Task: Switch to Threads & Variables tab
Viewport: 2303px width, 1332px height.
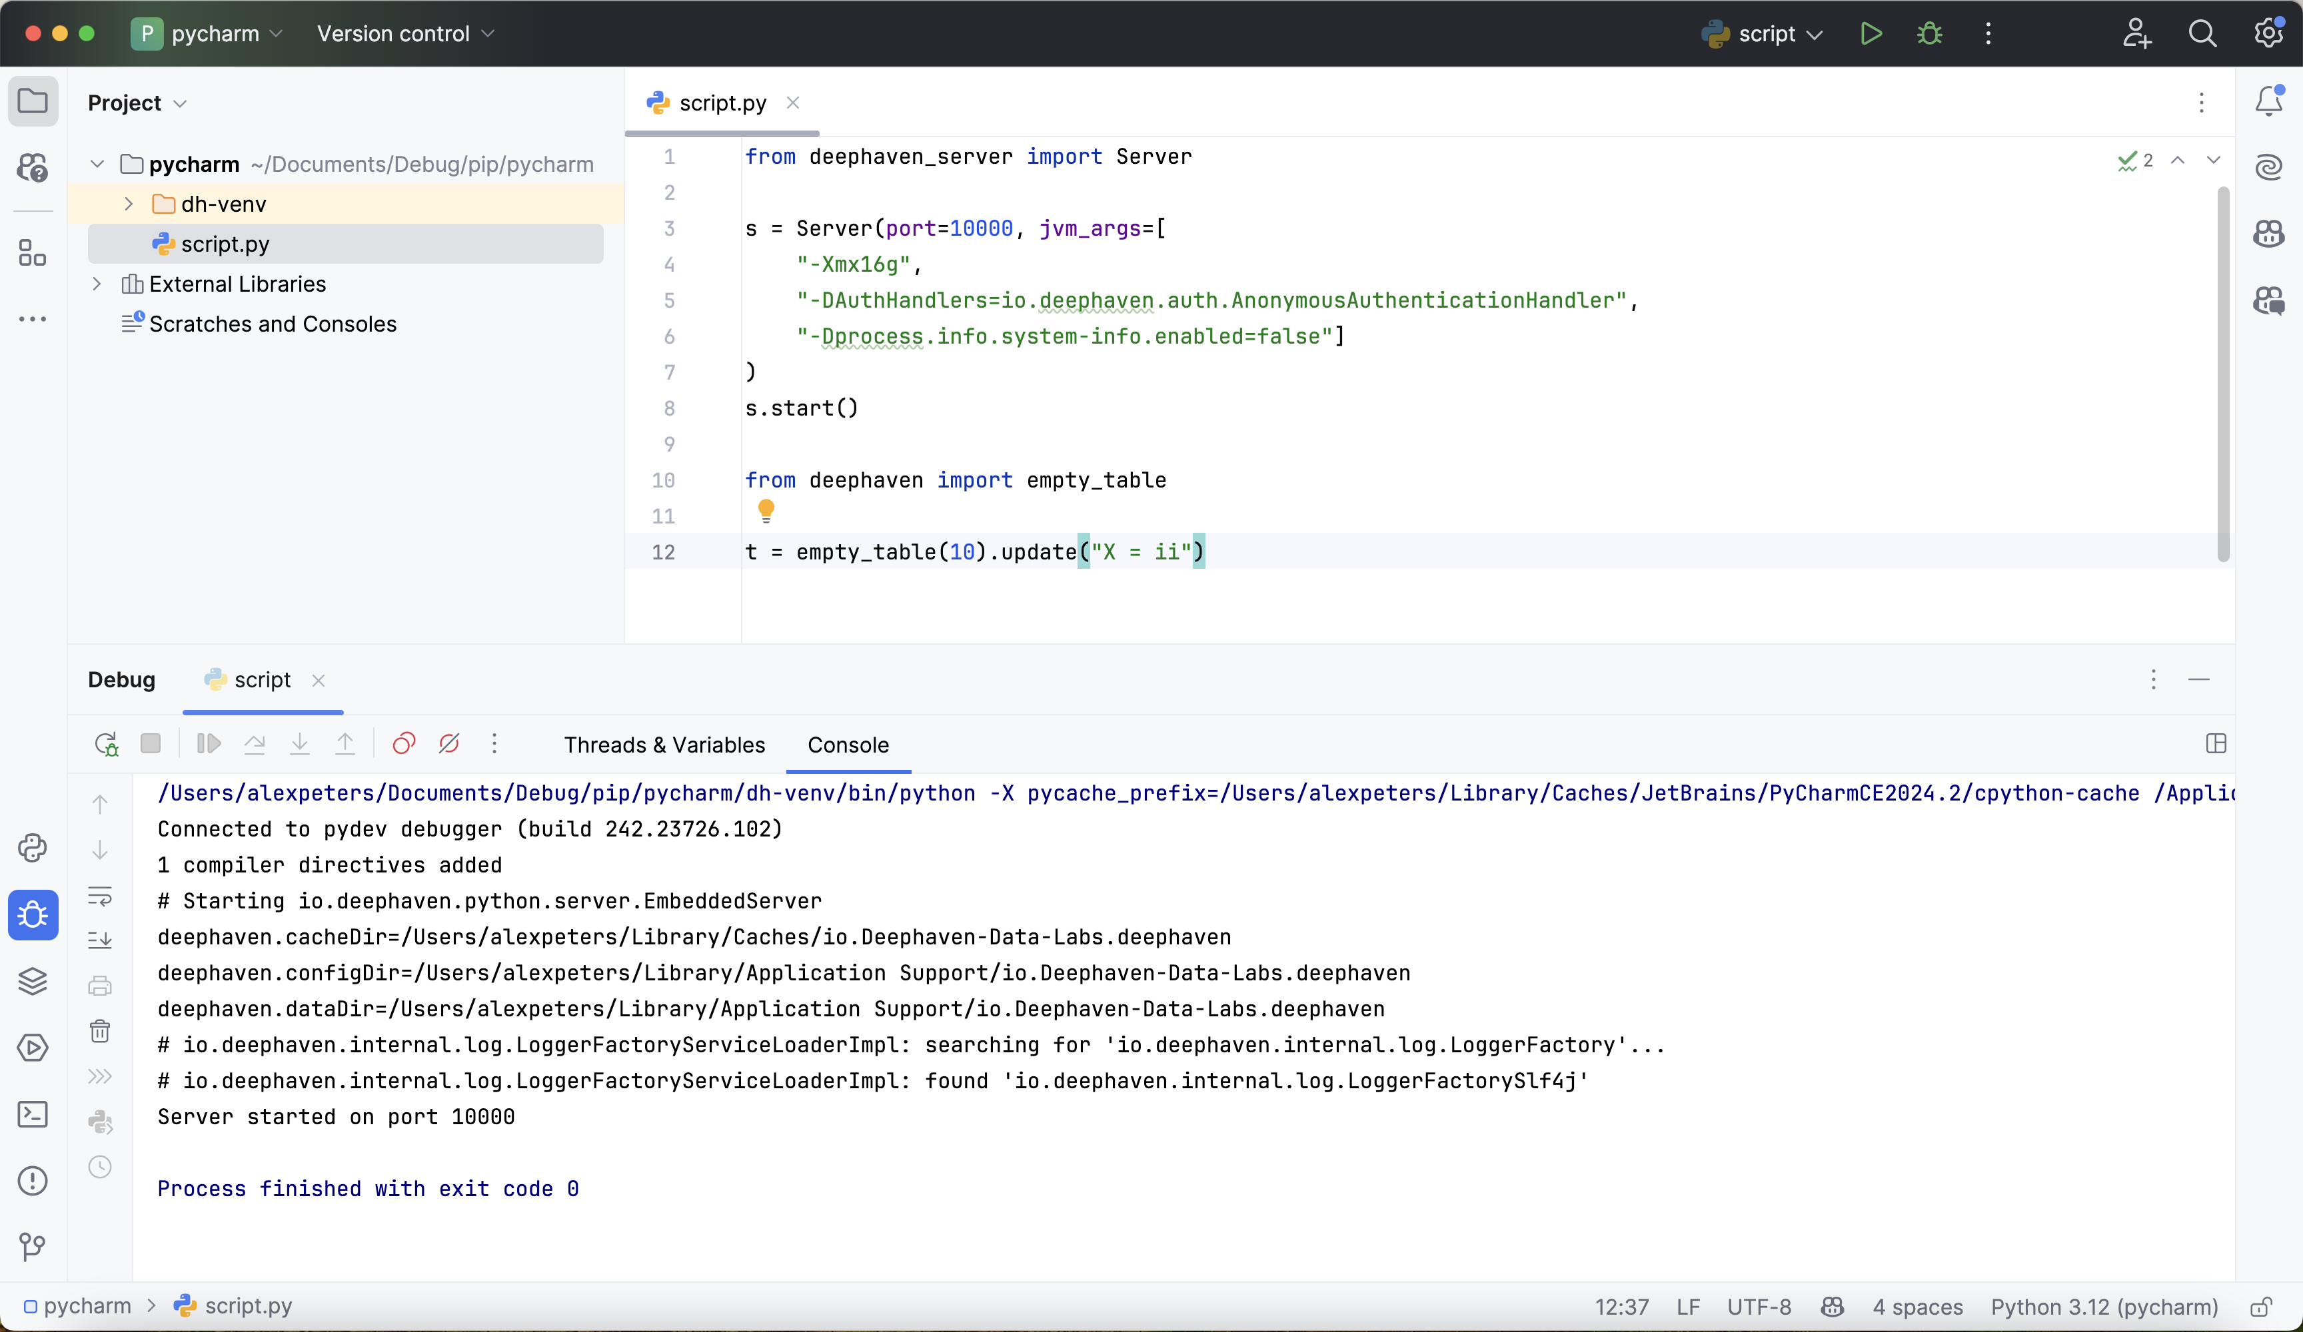Action: click(x=664, y=745)
